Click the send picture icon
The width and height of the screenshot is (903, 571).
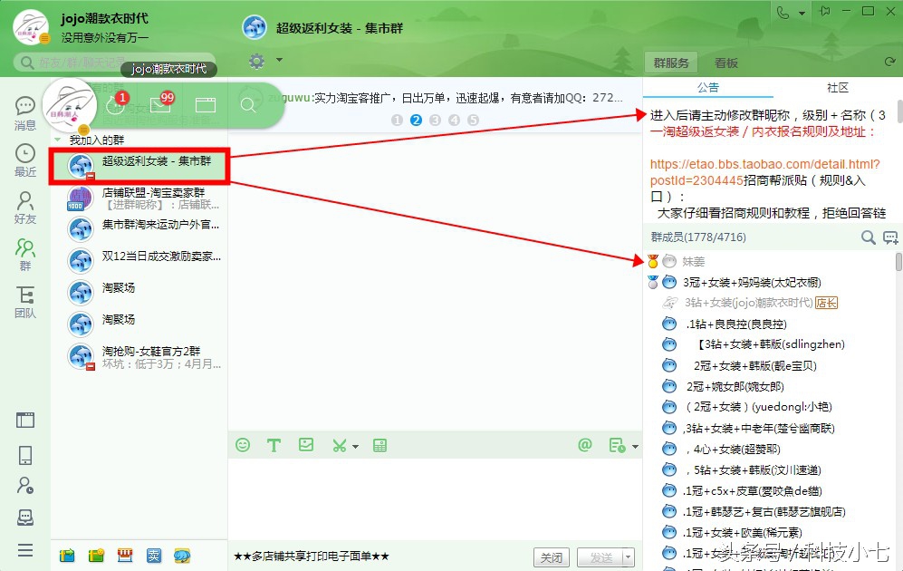[306, 445]
